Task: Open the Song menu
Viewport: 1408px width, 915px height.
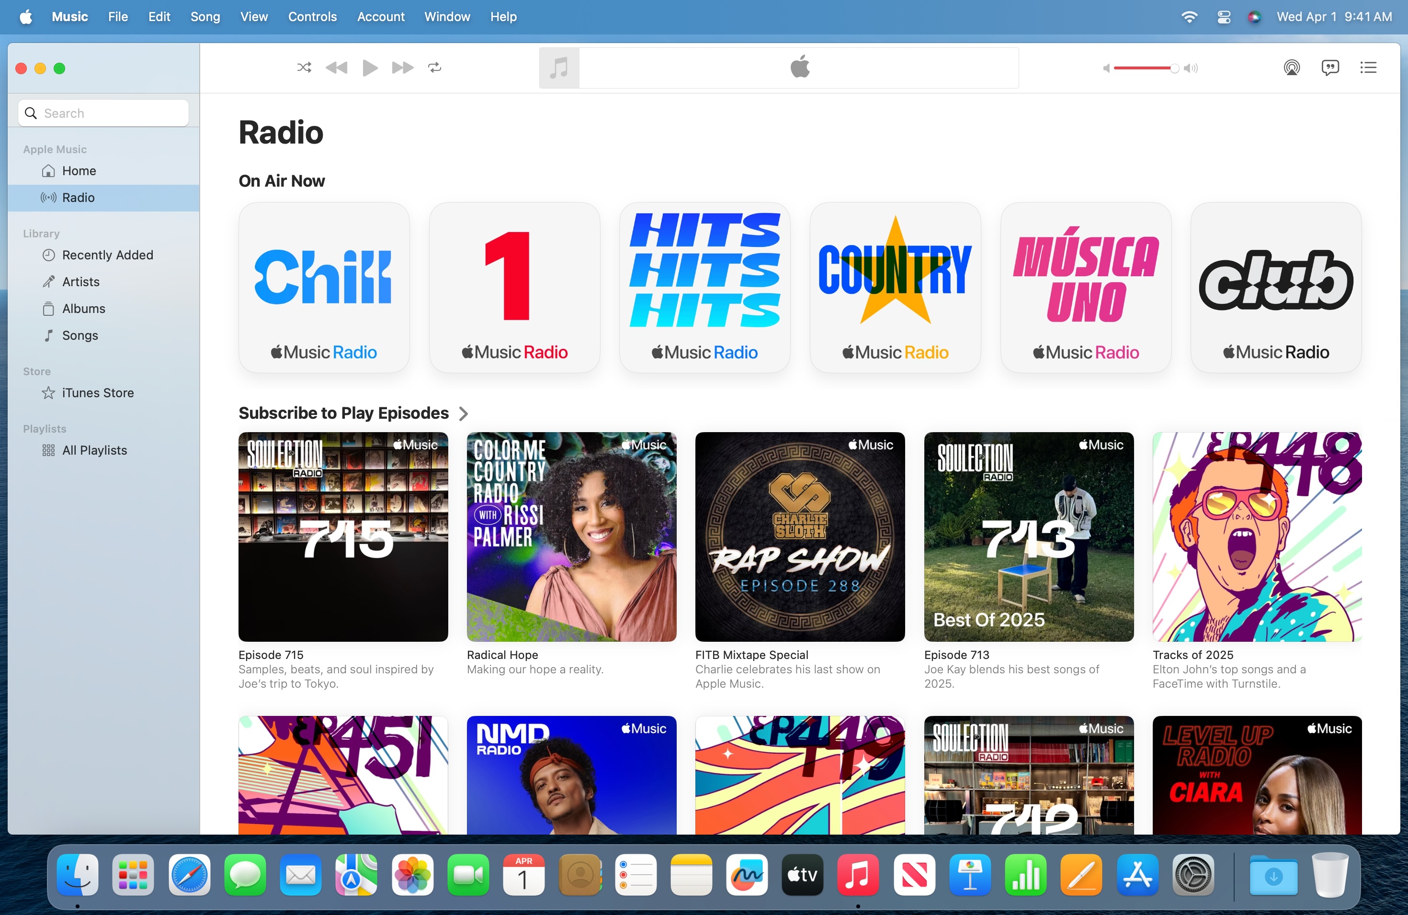Action: pyautogui.click(x=204, y=17)
